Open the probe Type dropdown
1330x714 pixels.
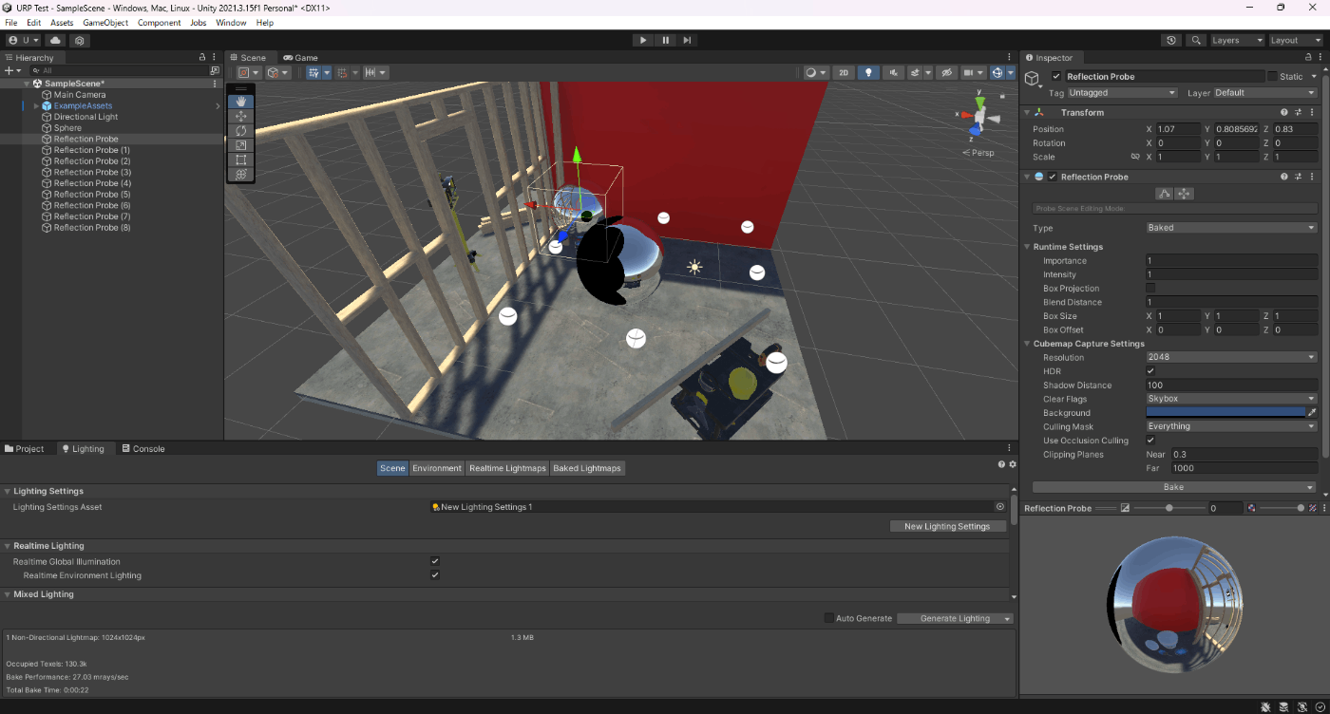tap(1231, 228)
